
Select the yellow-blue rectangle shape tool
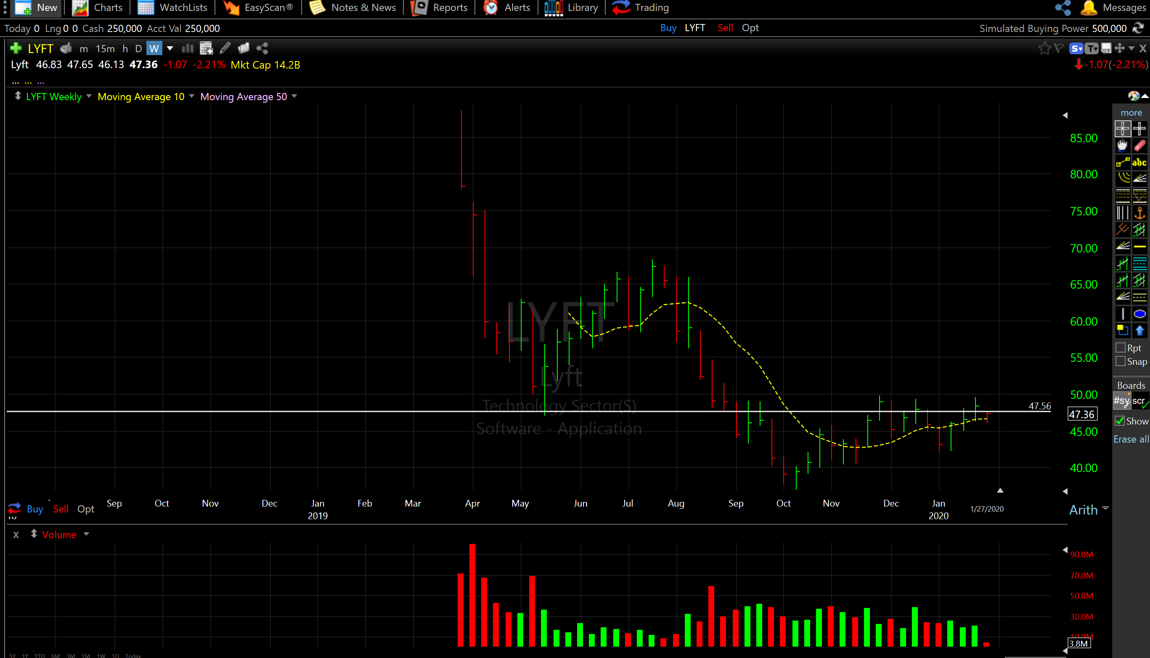pyautogui.click(x=1122, y=330)
